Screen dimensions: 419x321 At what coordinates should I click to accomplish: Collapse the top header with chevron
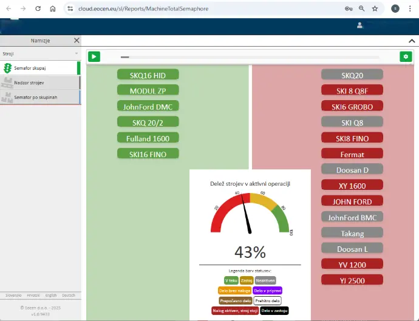[412, 41]
